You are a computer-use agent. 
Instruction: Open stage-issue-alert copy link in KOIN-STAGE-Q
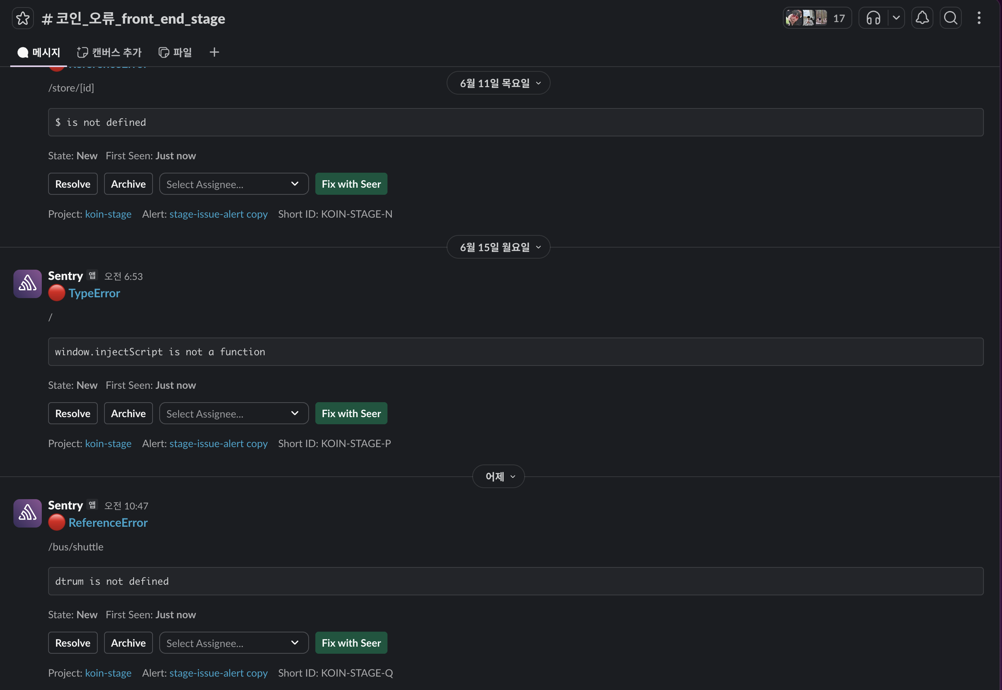(x=218, y=673)
